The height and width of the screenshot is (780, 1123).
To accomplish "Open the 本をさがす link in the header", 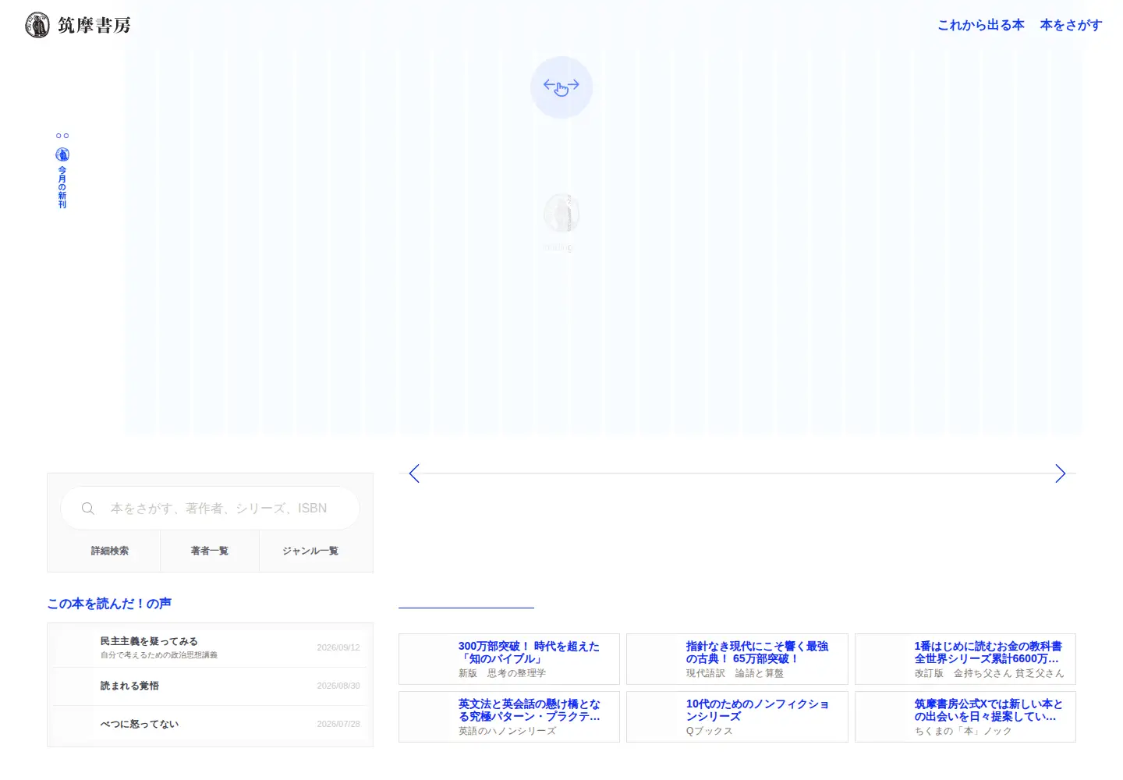I will click(1072, 25).
